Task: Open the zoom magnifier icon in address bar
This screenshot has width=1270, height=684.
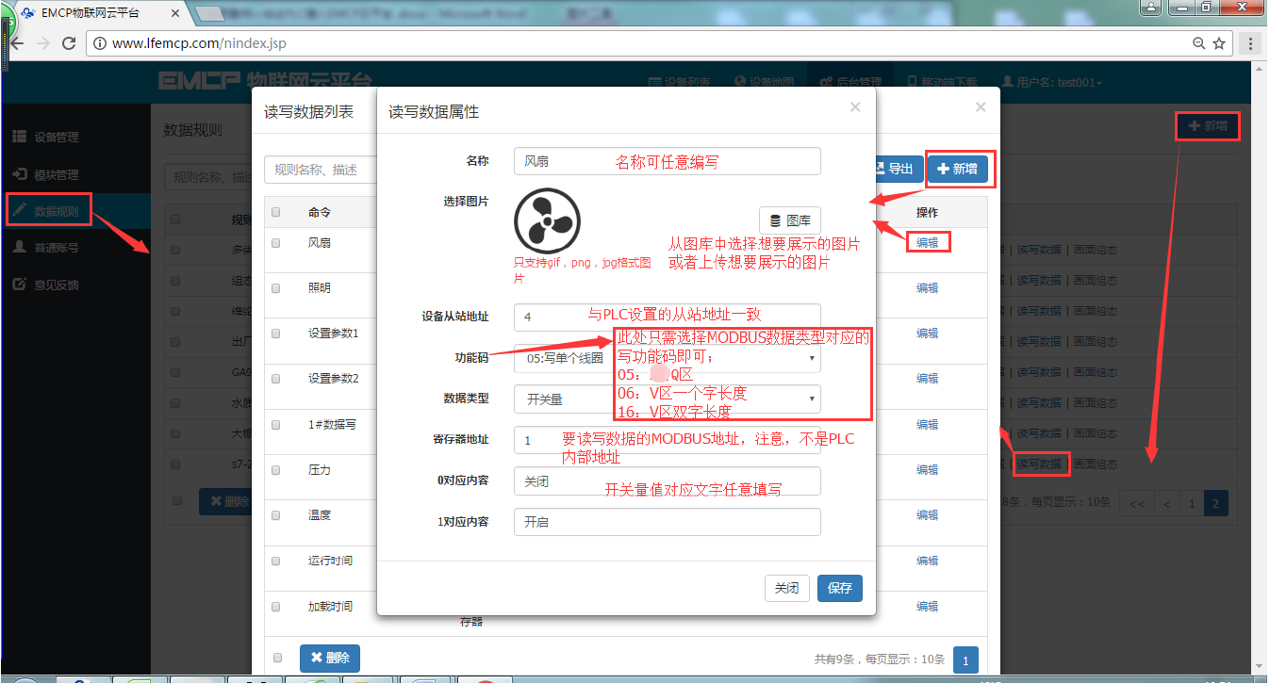Action: (1198, 43)
